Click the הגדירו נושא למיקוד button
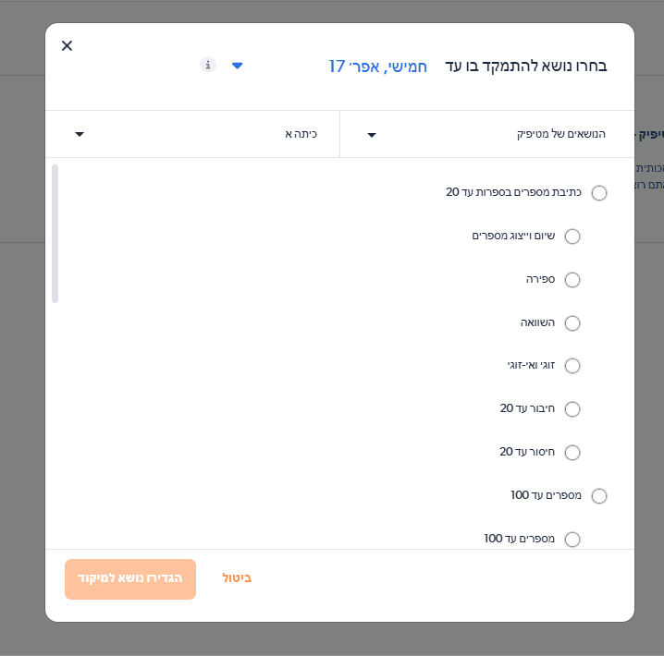This screenshot has height=656, width=664. (130, 579)
